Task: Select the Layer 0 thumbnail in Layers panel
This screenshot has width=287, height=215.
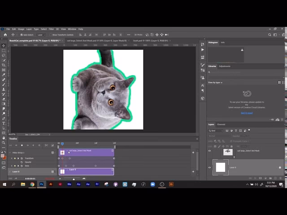Action: (x=221, y=168)
